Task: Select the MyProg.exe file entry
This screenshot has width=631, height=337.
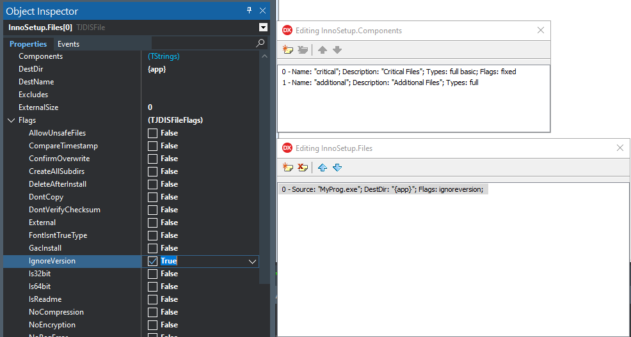Action: tap(382, 189)
